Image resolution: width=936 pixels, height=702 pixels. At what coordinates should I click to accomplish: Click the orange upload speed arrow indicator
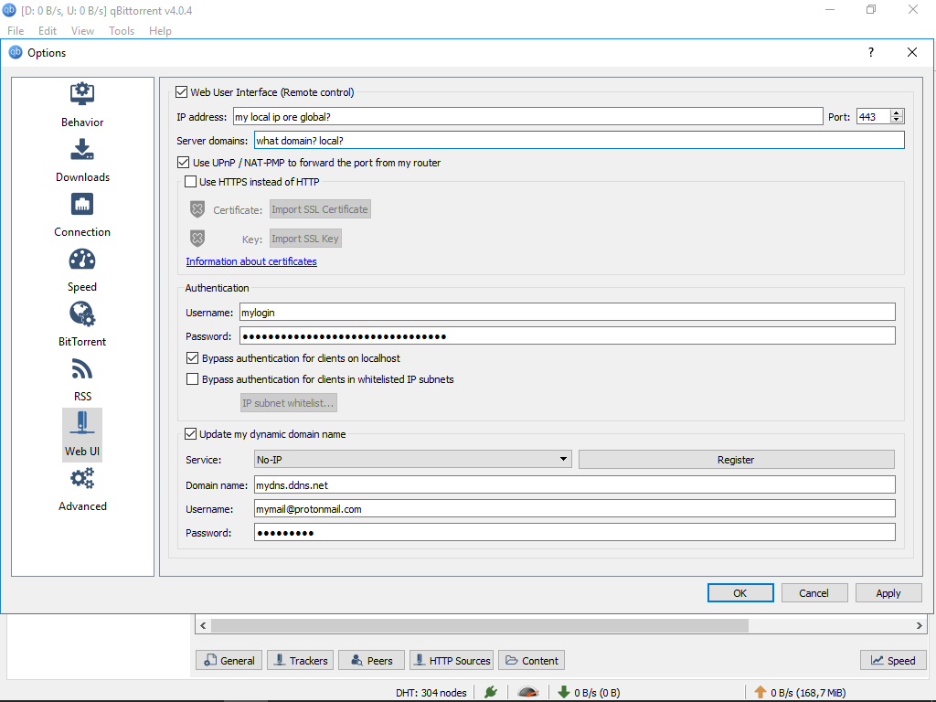tap(760, 692)
